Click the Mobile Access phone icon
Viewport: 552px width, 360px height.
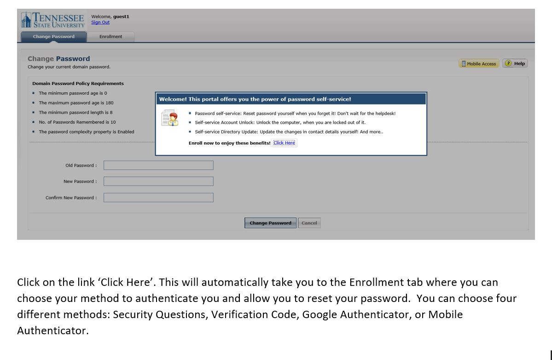pyautogui.click(x=464, y=64)
